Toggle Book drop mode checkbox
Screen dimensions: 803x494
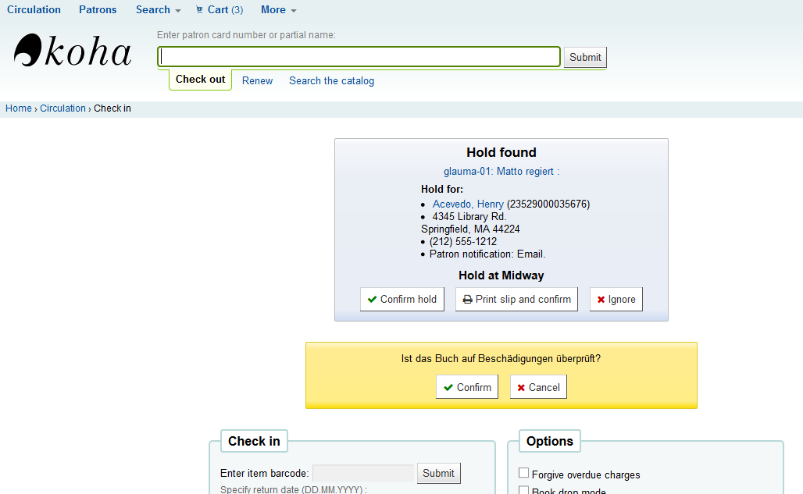[524, 491]
